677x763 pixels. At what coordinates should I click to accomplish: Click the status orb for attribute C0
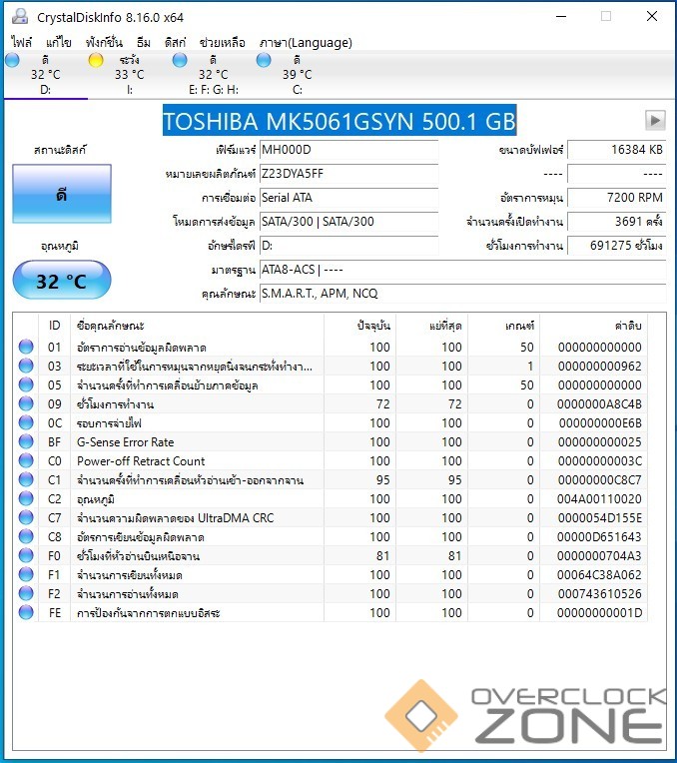point(26,460)
